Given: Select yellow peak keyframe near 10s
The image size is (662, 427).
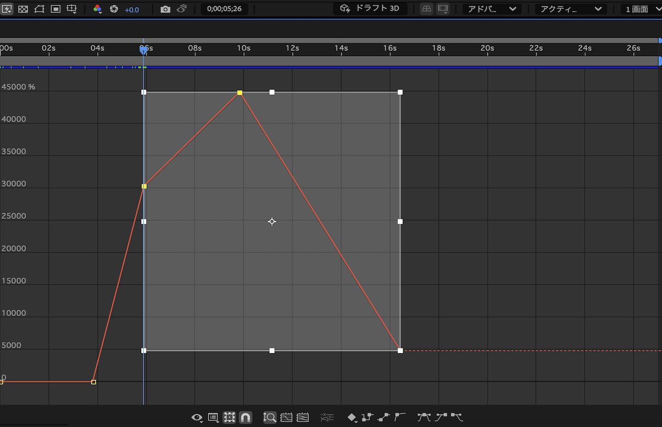Looking at the screenshot, I should point(239,93).
